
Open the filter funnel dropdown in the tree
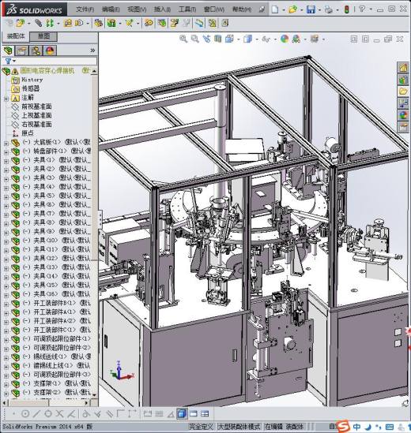[10, 61]
